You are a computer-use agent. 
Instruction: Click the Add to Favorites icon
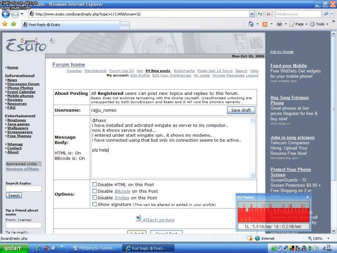point(13,24)
